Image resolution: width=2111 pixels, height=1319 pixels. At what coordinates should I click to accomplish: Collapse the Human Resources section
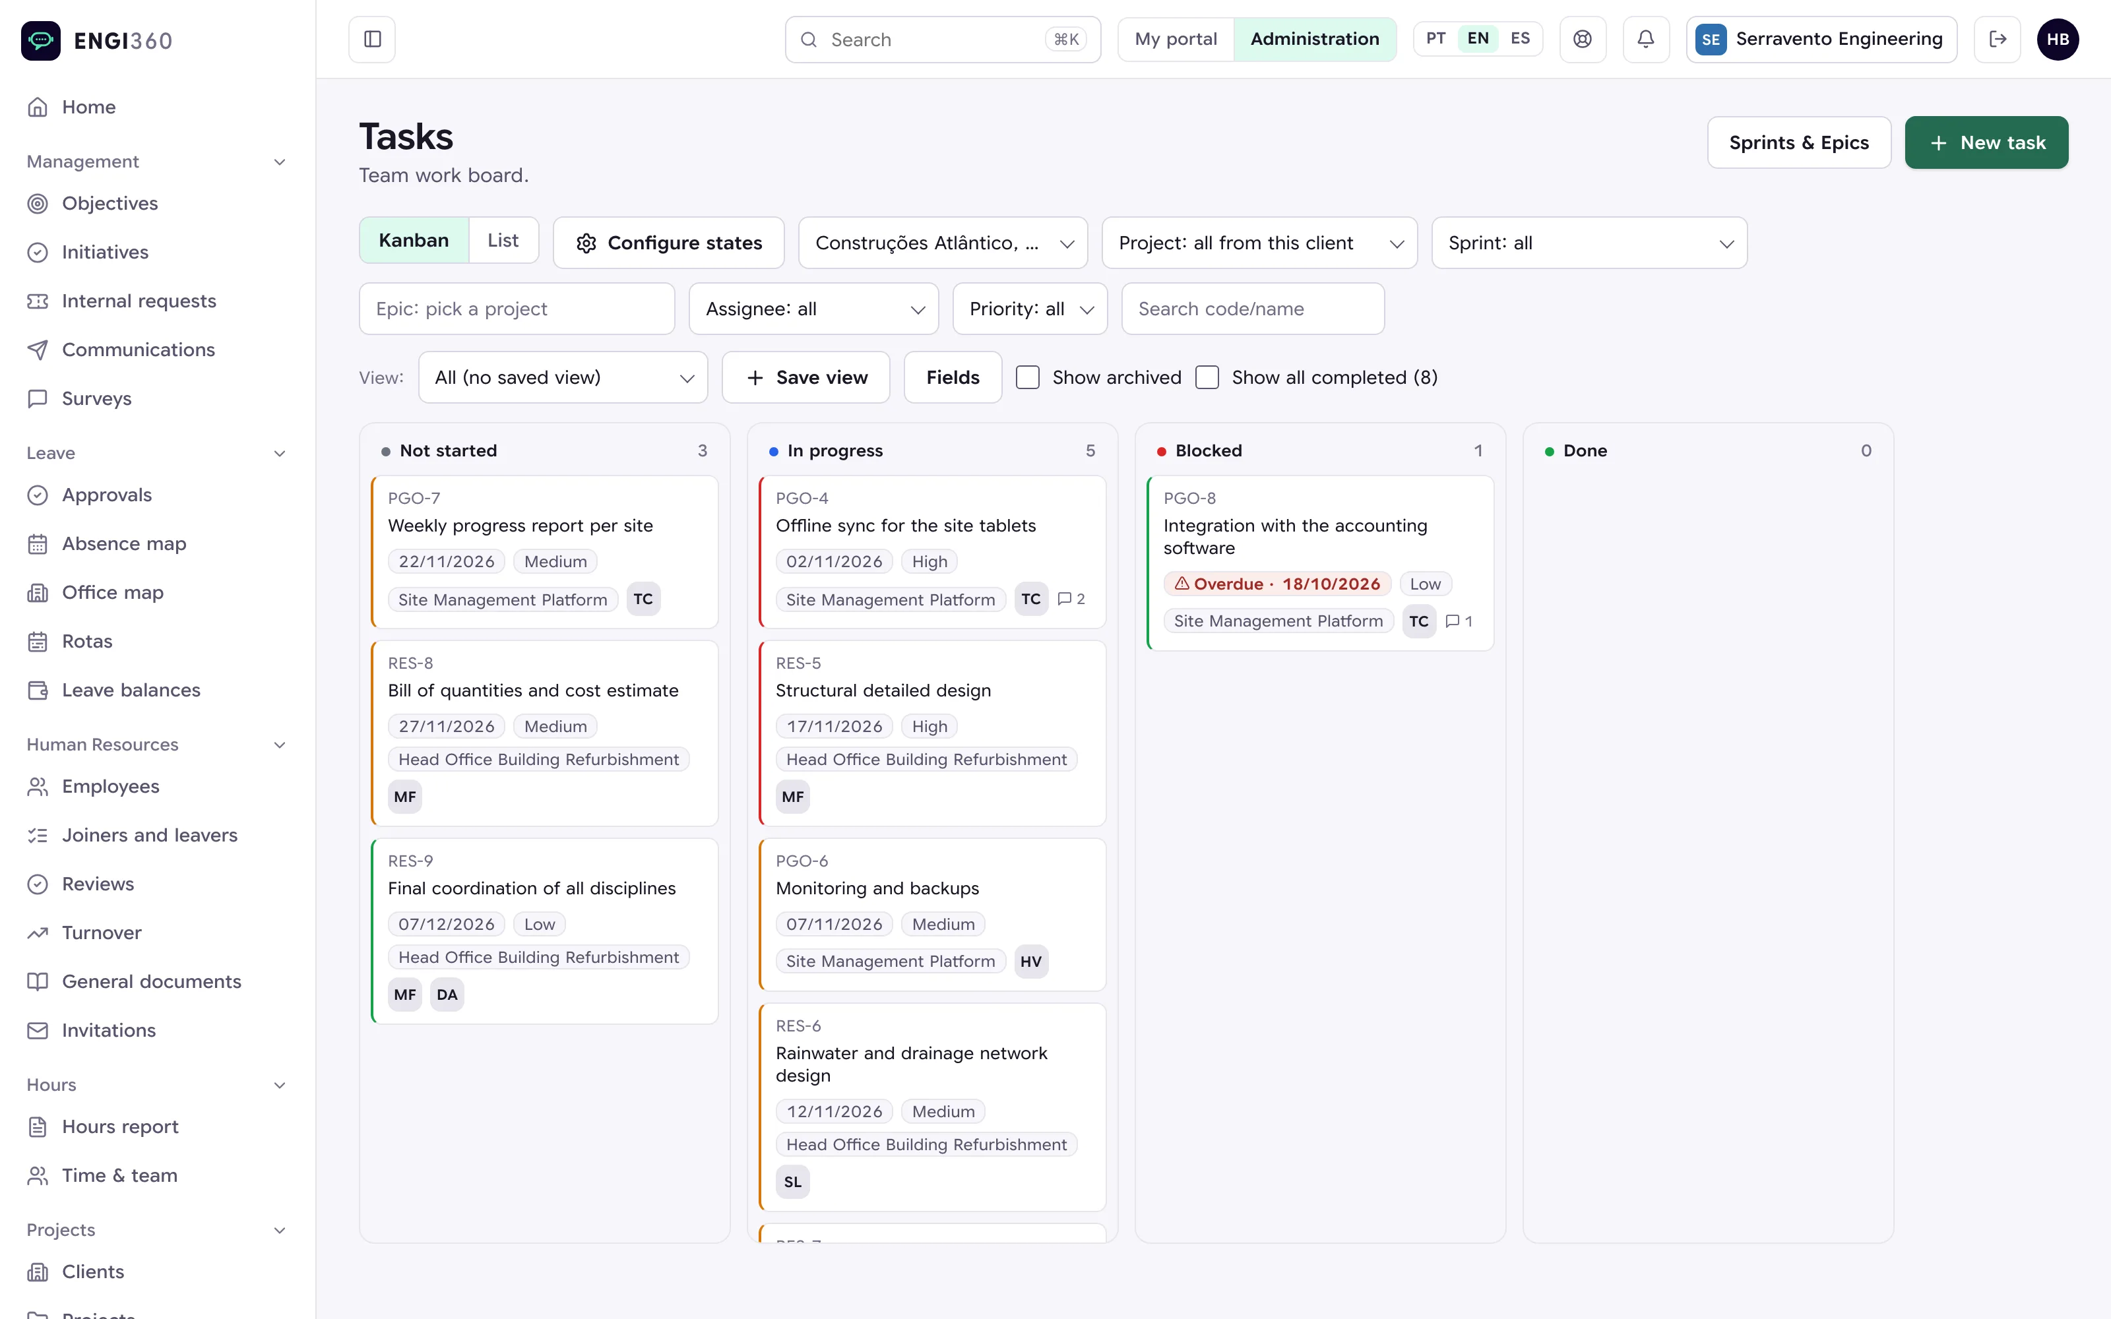click(x=157, y=745)
